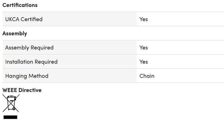Click the word Hanging in the last row
The width and height of the screenshot is (224, 122).
16,76
